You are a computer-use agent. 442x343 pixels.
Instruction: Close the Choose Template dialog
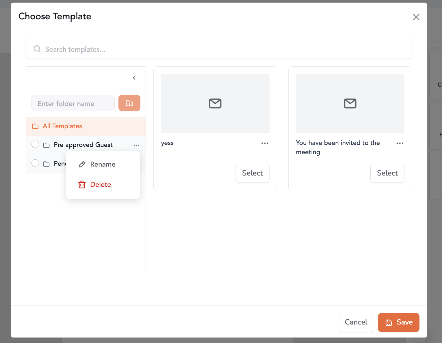click(416, 17)
